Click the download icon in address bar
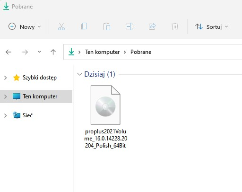The width and height of the screenshot is (242, 192). point(71,52)
